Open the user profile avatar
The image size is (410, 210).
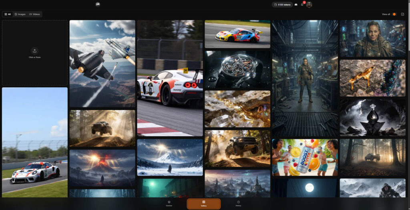309,4
